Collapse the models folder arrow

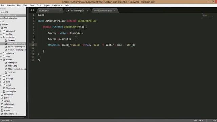tap(1, 60)
